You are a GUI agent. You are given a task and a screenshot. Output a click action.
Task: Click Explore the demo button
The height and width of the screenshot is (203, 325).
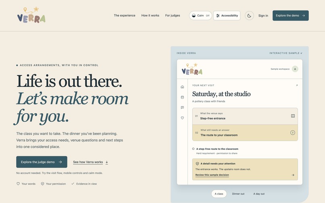290,16
